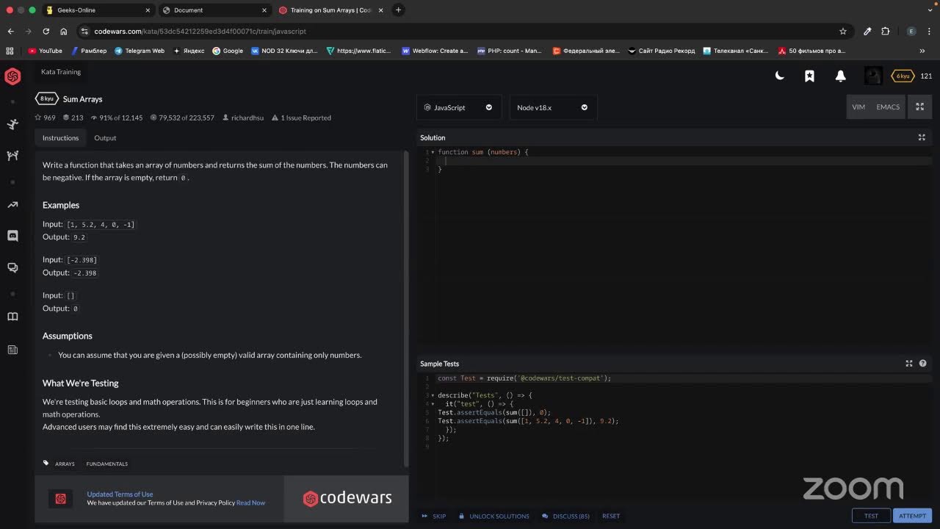Go to browser home page

click(63, 31)
